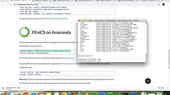Image resolution: width=170 pixels, height=95 pixels.
Task: Switch to the Fundamentals tab
Action: [x=85, y=1]
